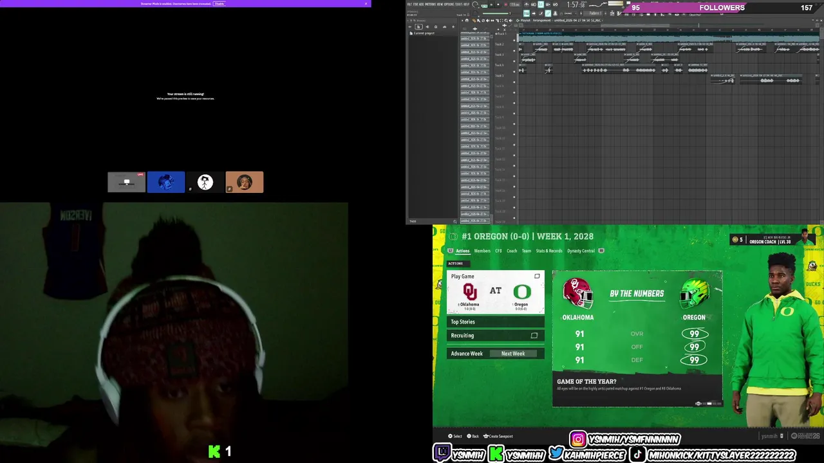
Task: Click the Oregon helmet in By The Numbers
Action: point(695,293)
